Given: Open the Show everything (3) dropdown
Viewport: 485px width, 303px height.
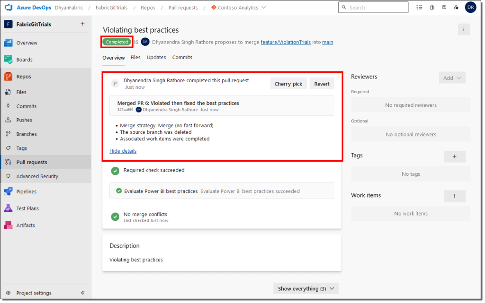Looking at the screenshot, I should (306, 288).
